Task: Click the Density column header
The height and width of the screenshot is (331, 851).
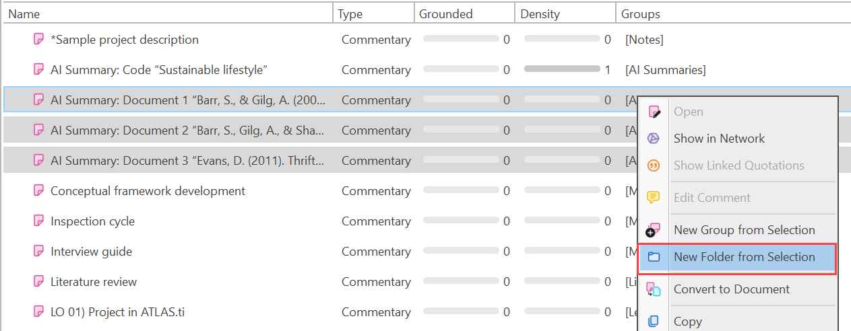Action: [x=540, y=13]
